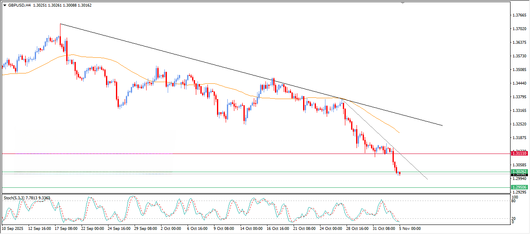Click the 1.37665 price axis label
This screenshot has height=234, width=530.
pos(519,15)
